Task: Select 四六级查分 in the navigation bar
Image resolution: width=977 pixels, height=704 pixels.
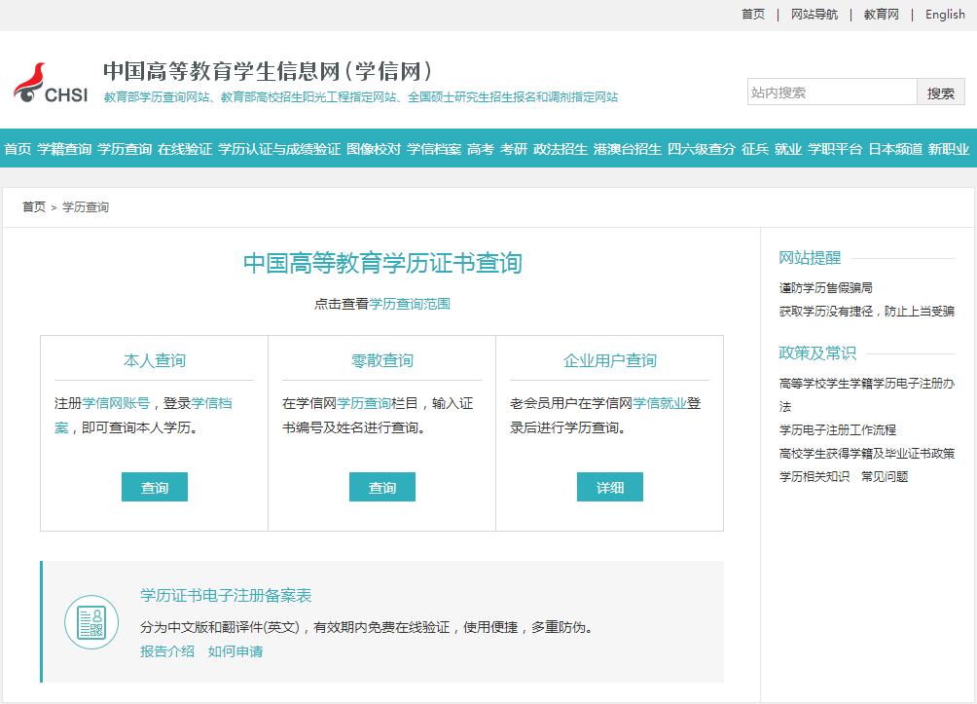Action: pos(702,149)
